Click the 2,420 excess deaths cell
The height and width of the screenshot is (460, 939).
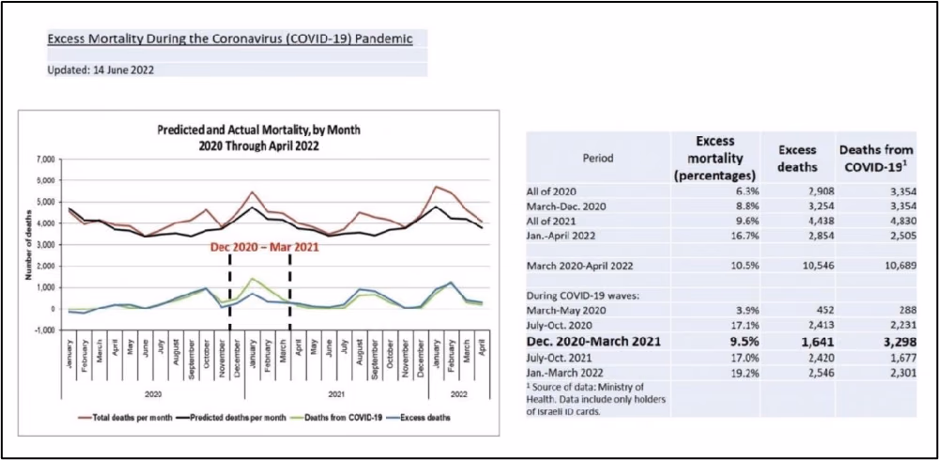coord(821,359)
